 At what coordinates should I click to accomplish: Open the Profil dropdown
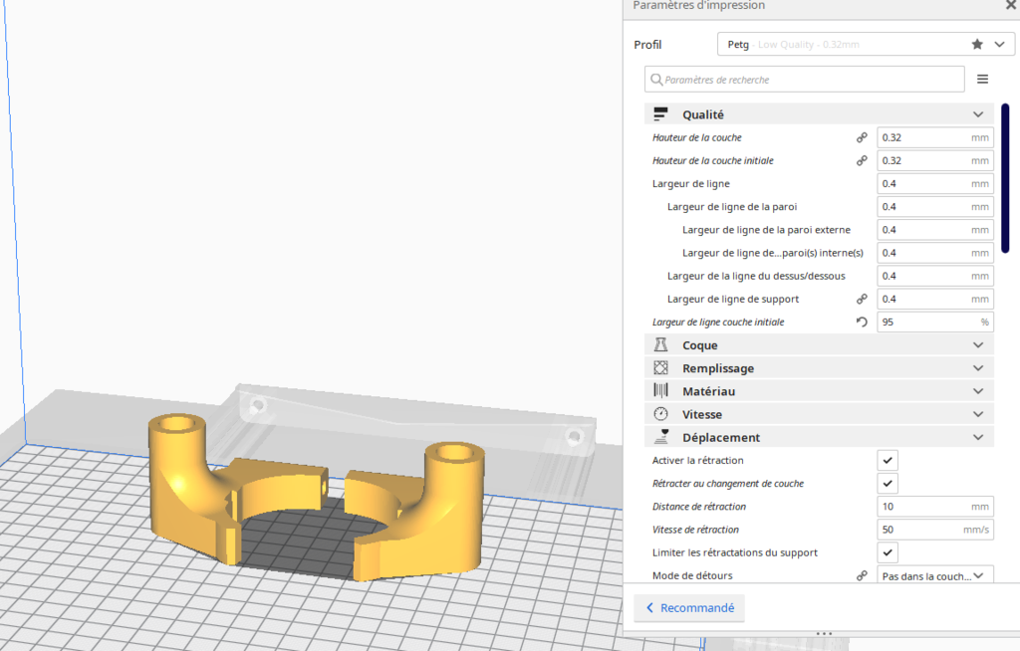click(x=998, y=44)
